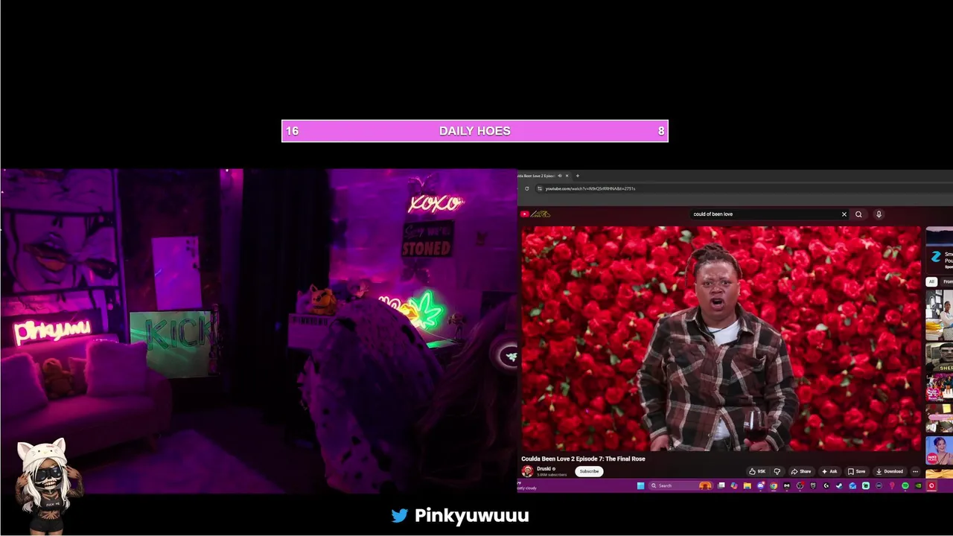Download the video using Download button
This screenshot has height=536, width=953.
[890, 471]
